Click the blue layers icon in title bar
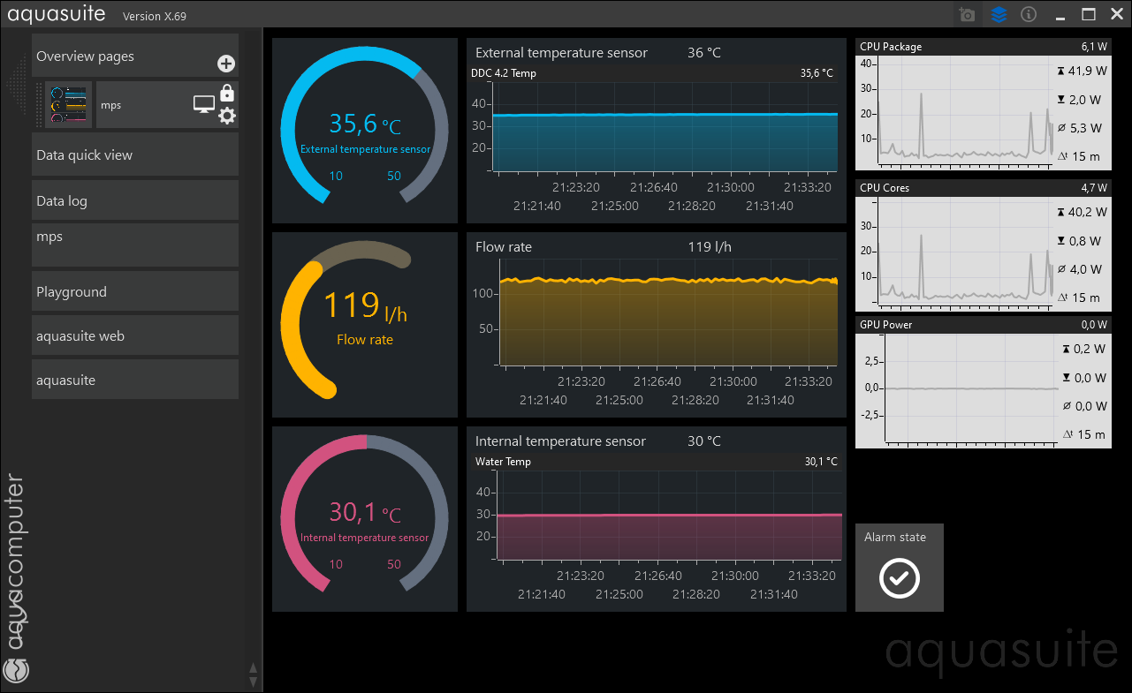The height and width of the screenshot is (693, 1132). (999, 15)
